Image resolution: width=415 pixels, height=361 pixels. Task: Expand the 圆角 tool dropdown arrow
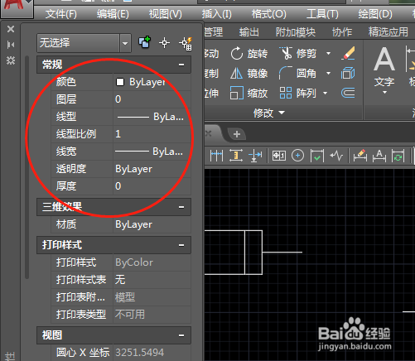328,74
